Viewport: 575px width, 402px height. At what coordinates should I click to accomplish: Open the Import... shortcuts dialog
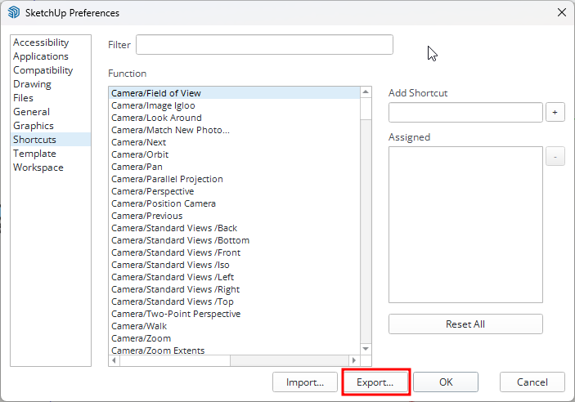click(x=305, y=382)
